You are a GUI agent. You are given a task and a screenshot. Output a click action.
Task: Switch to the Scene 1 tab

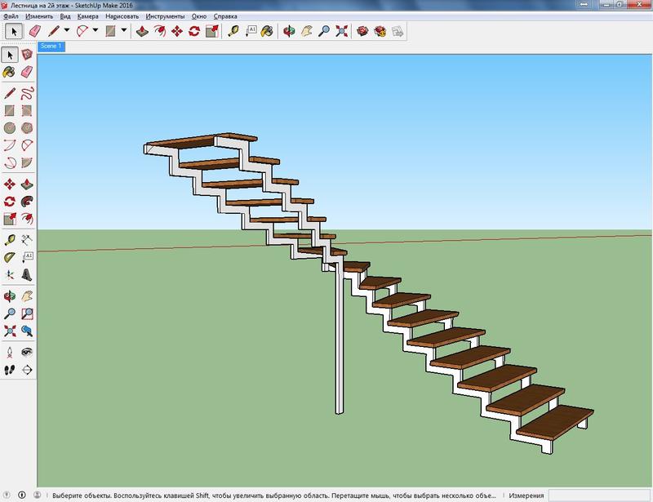(51, 47)
